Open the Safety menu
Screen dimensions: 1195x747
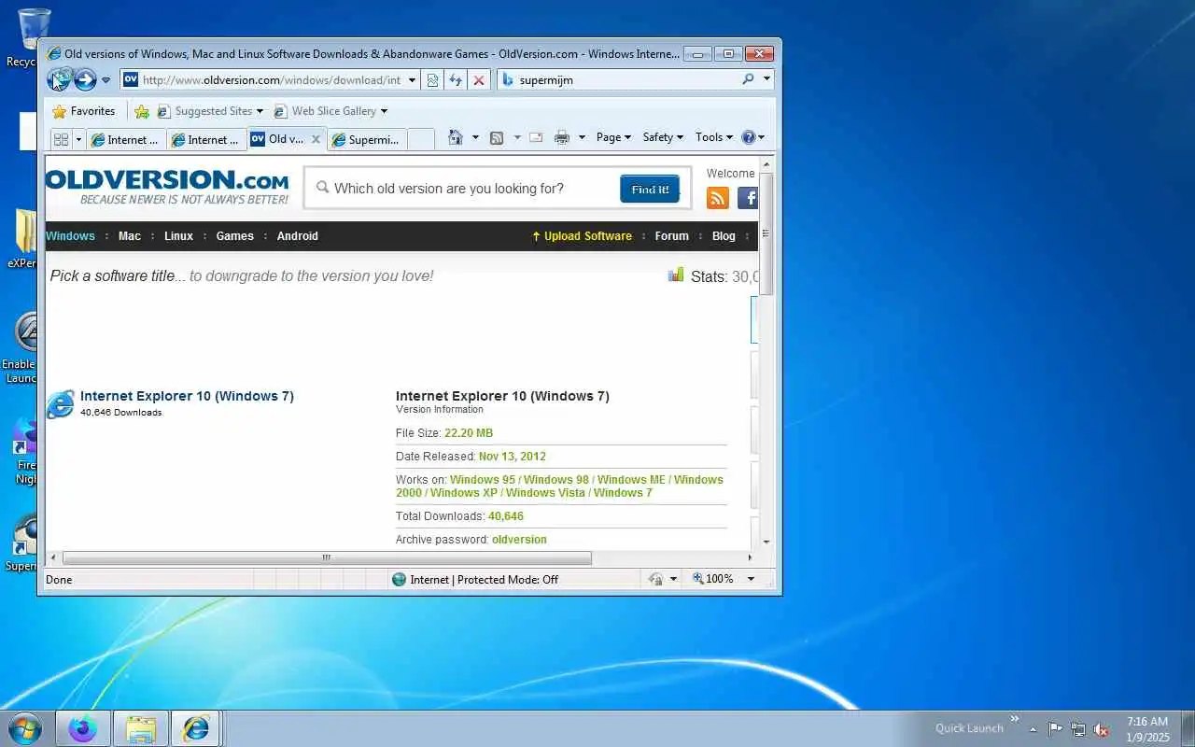coord(663,137)
